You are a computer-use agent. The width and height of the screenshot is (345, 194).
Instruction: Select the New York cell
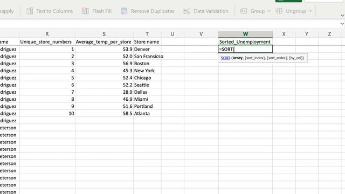(147, 71)
